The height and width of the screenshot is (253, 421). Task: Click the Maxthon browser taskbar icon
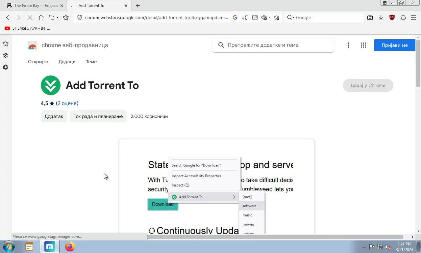point(50,246)
